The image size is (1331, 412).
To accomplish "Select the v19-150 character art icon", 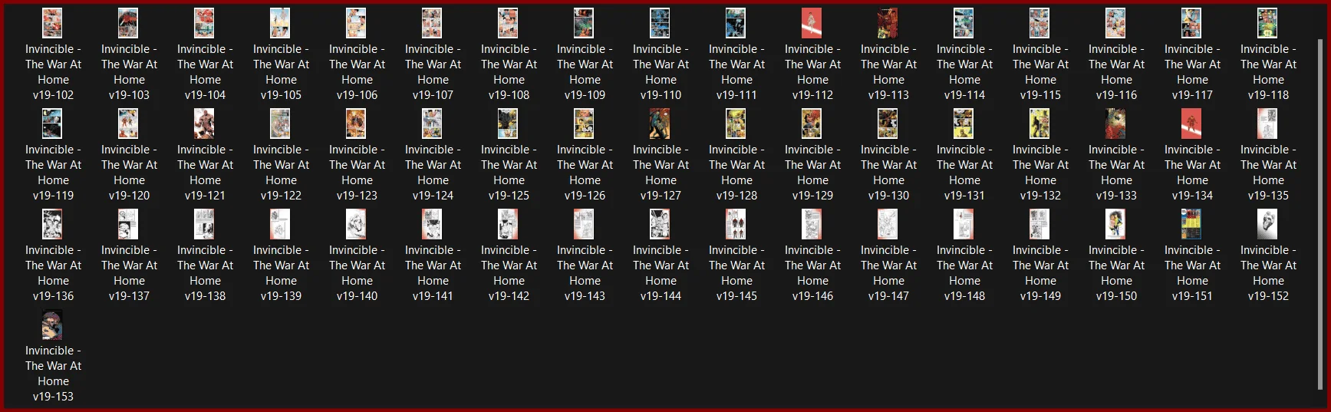I will [x=1115, y=224].
